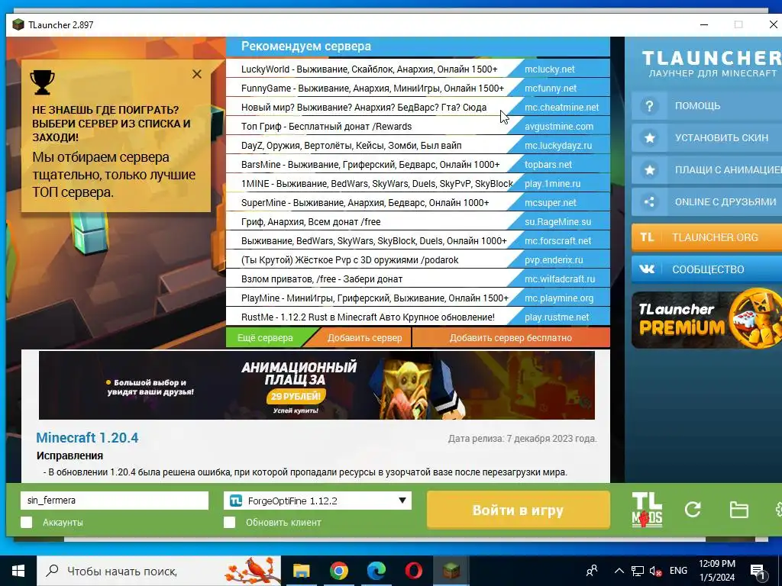Viewport: 782px width, 586px height.
Task: Click the sin_fermera username field
Action: click(x=115, y=501)
